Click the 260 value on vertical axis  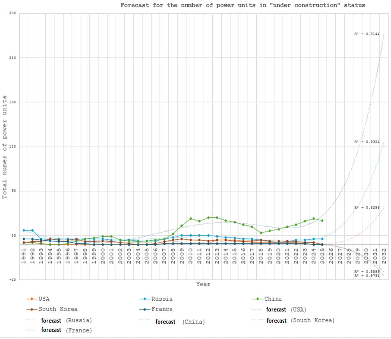(x=13, y=13)
